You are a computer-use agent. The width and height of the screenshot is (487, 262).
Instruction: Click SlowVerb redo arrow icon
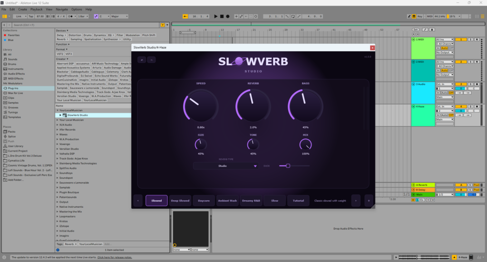tap(151, 59)
